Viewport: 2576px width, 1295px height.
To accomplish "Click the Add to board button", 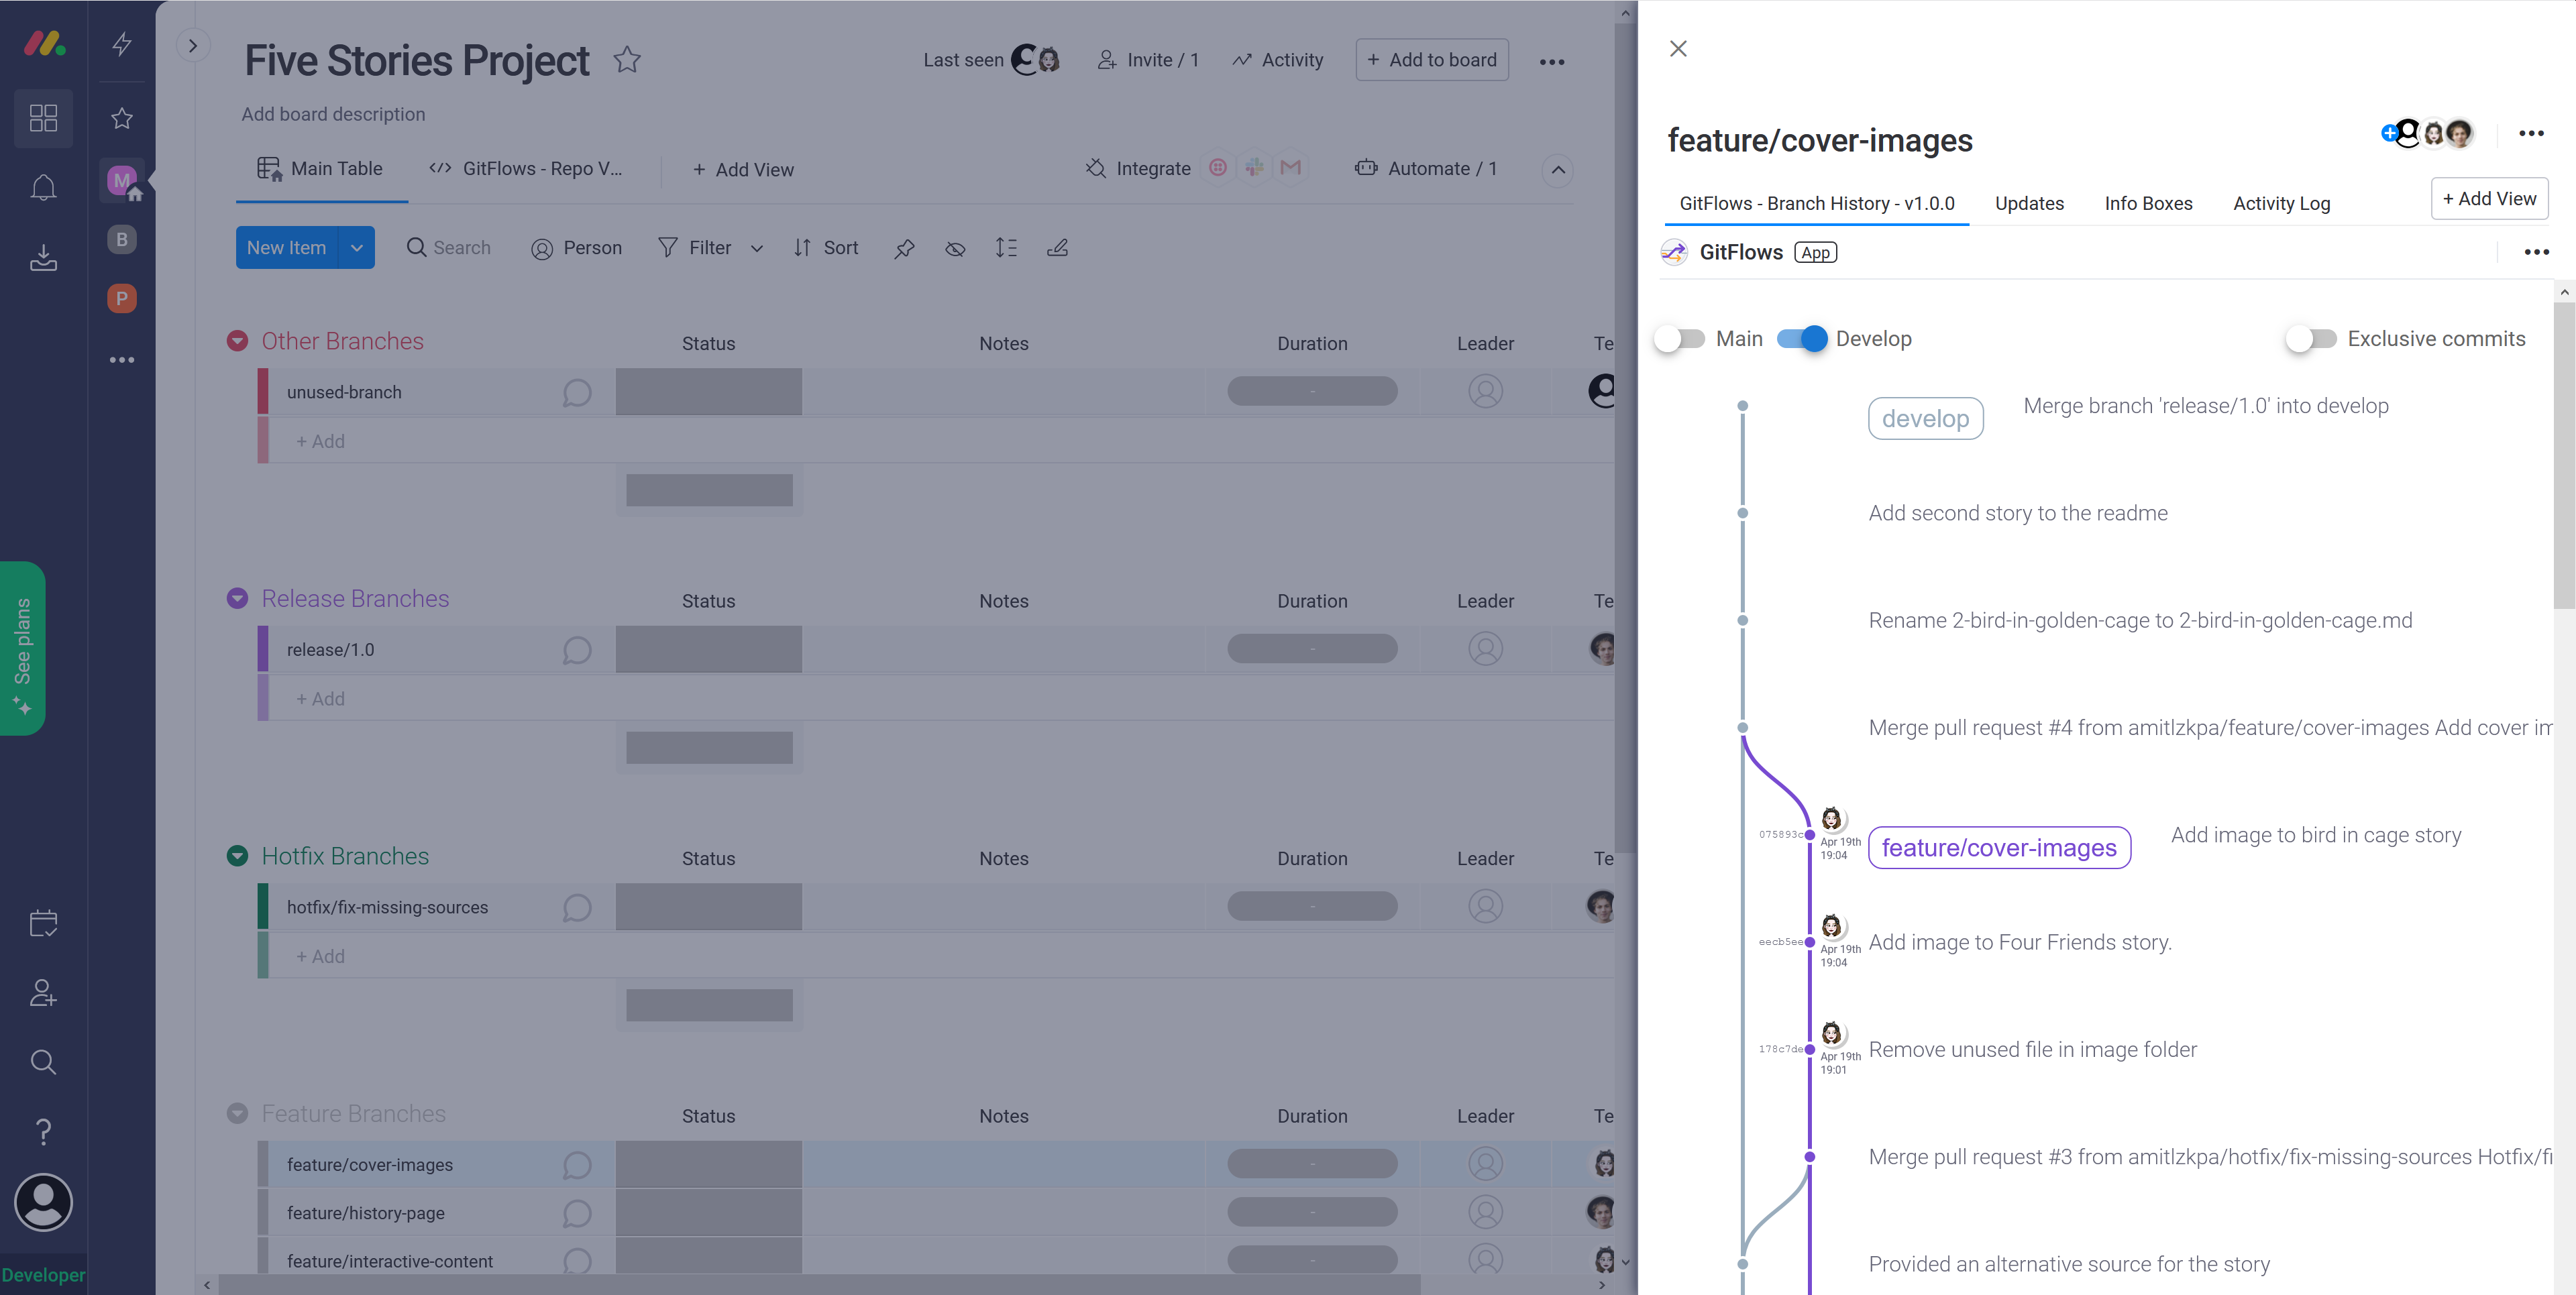I will (1432, 60).
